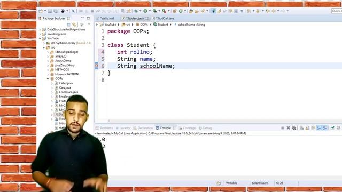The image size is (342, 192).
Task: Click the Search flashlight toolbar icon
Action: coord(203,11)
